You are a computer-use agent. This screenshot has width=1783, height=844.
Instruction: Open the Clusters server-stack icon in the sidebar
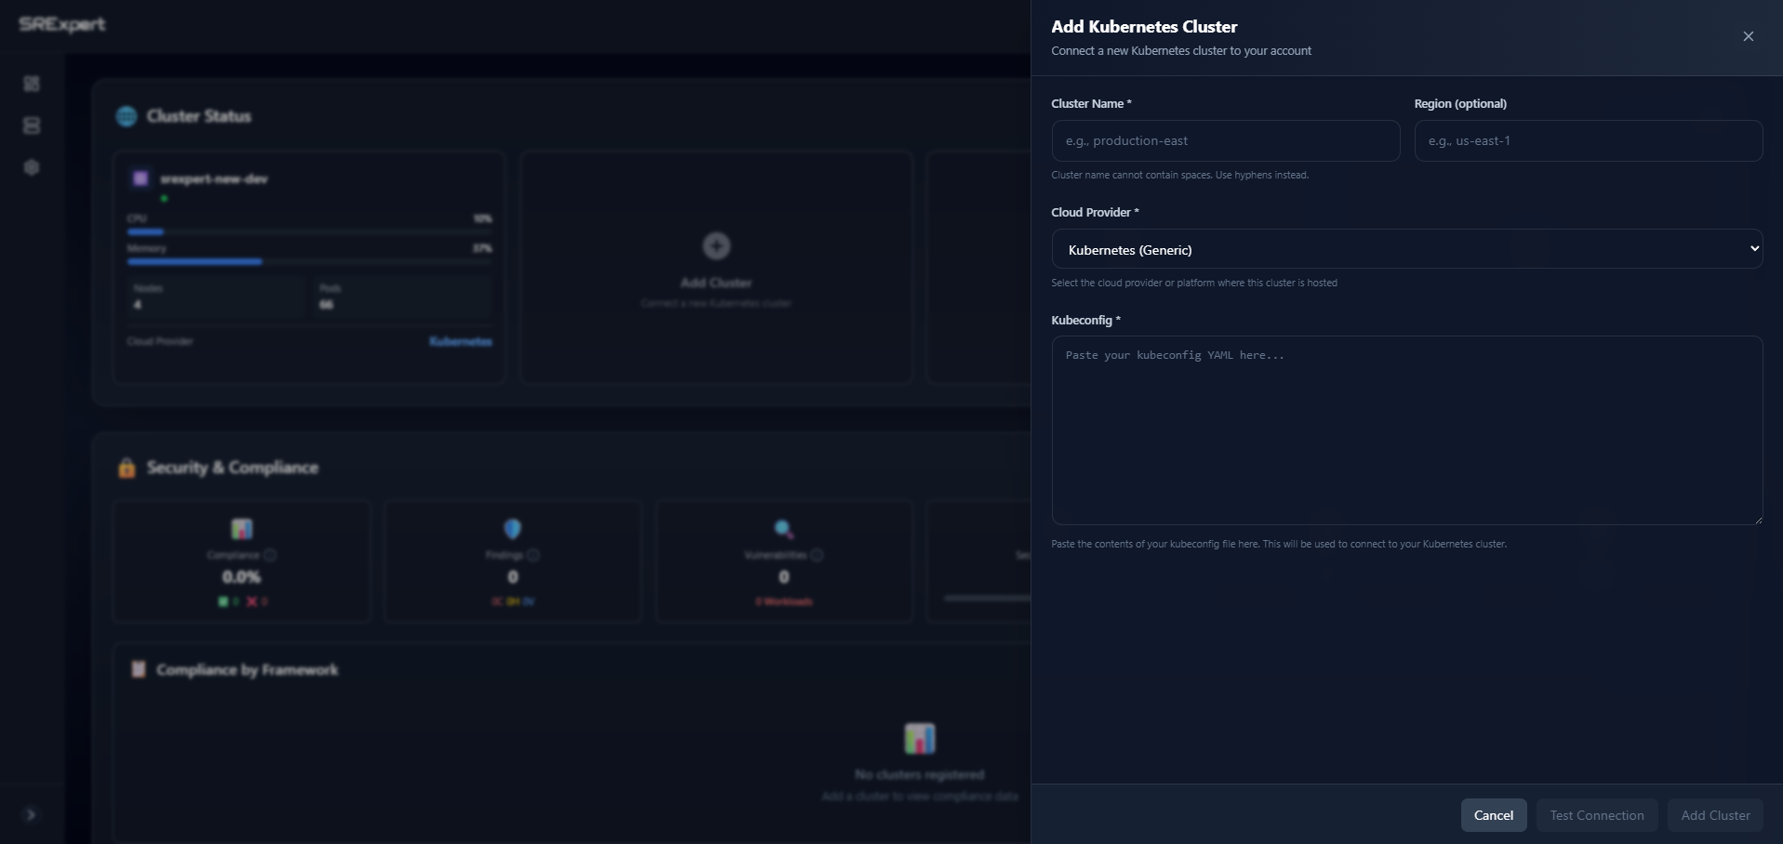coord(31,125)
